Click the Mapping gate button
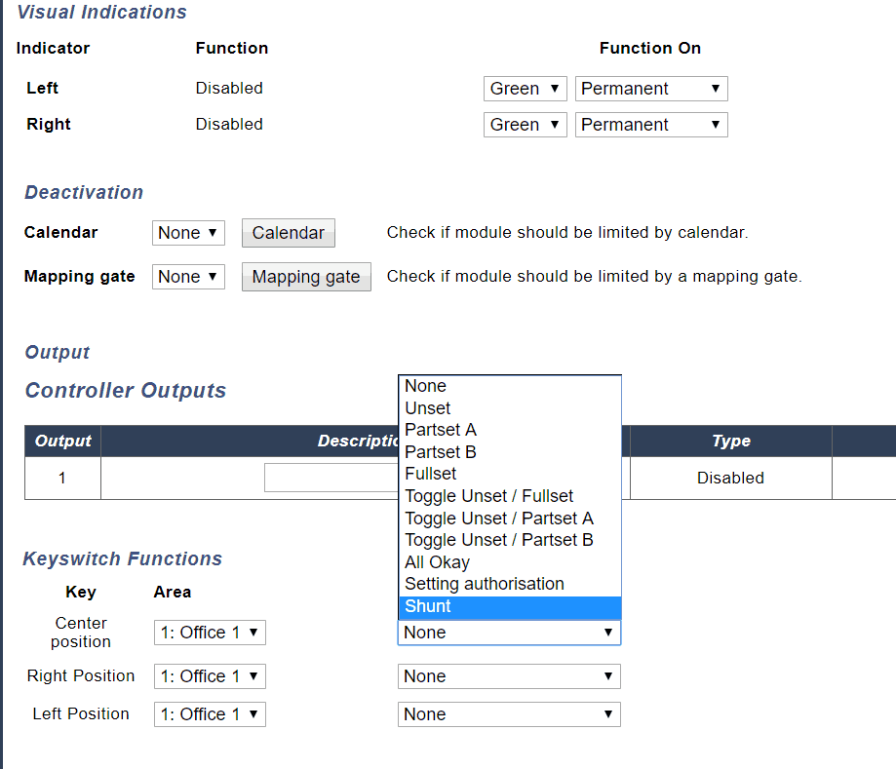Screen dimensions: 896x769 [305, 276]
